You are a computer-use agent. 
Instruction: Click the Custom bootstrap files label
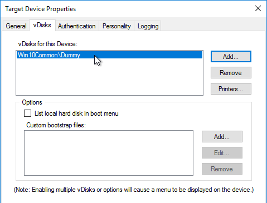(56, 125)
